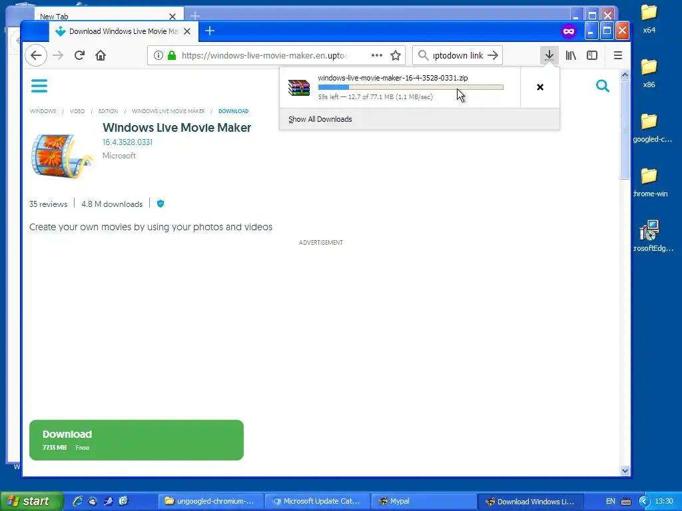Click windows-live-movie-maker-16-4-3528-0331.zip file name
682x511 pixels.
point(393,78)
